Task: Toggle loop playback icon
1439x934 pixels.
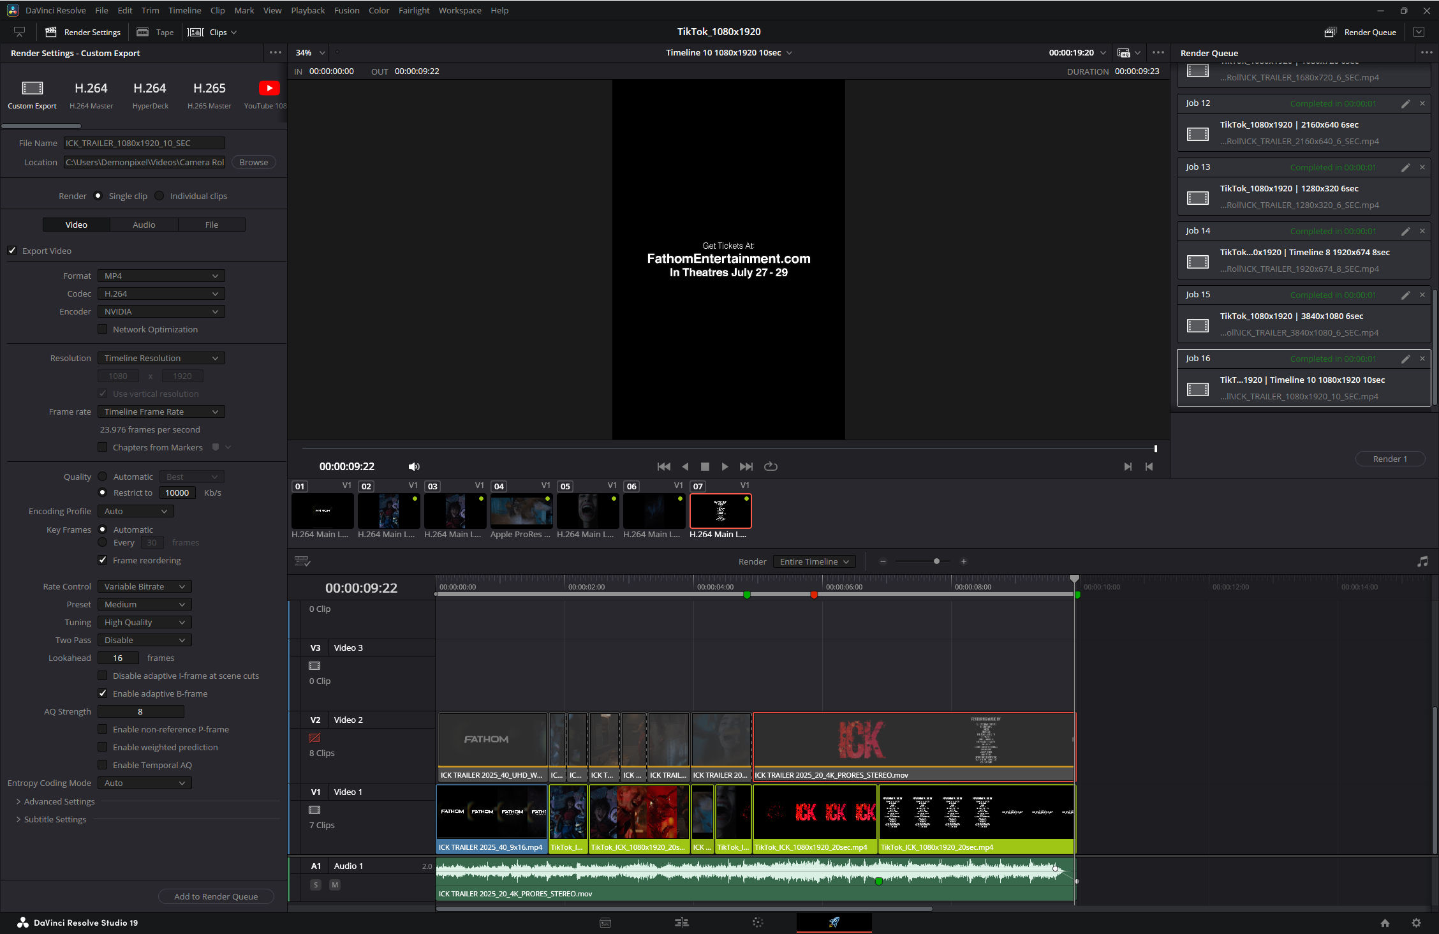Action: (771, 466)
